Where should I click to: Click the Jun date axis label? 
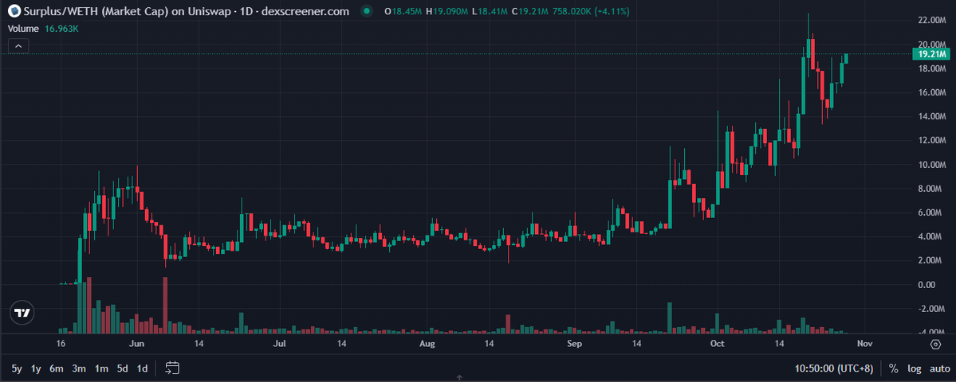(x=137, y=345)
